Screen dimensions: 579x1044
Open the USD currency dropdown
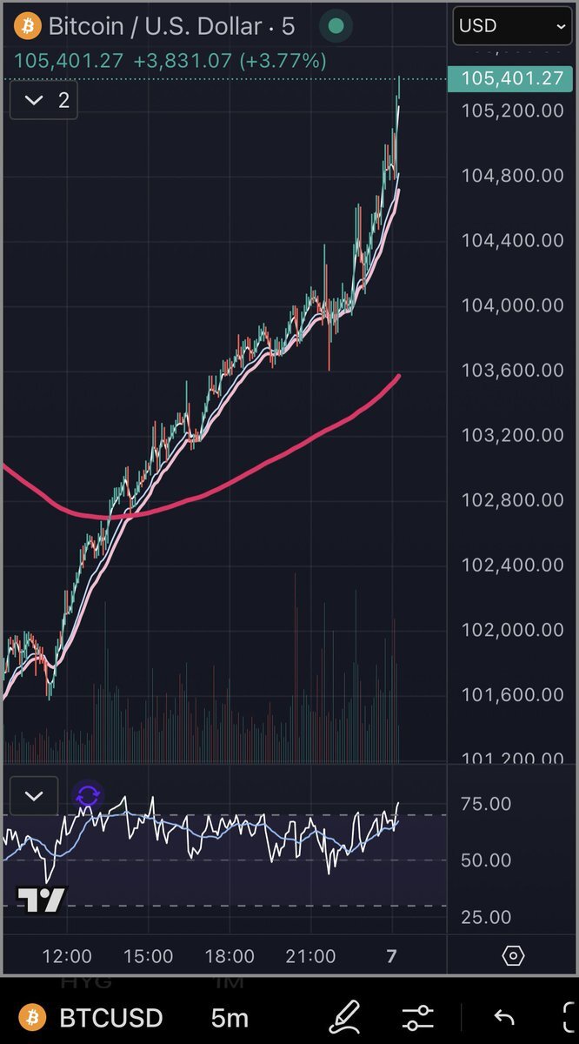click(x=512, y=26)
